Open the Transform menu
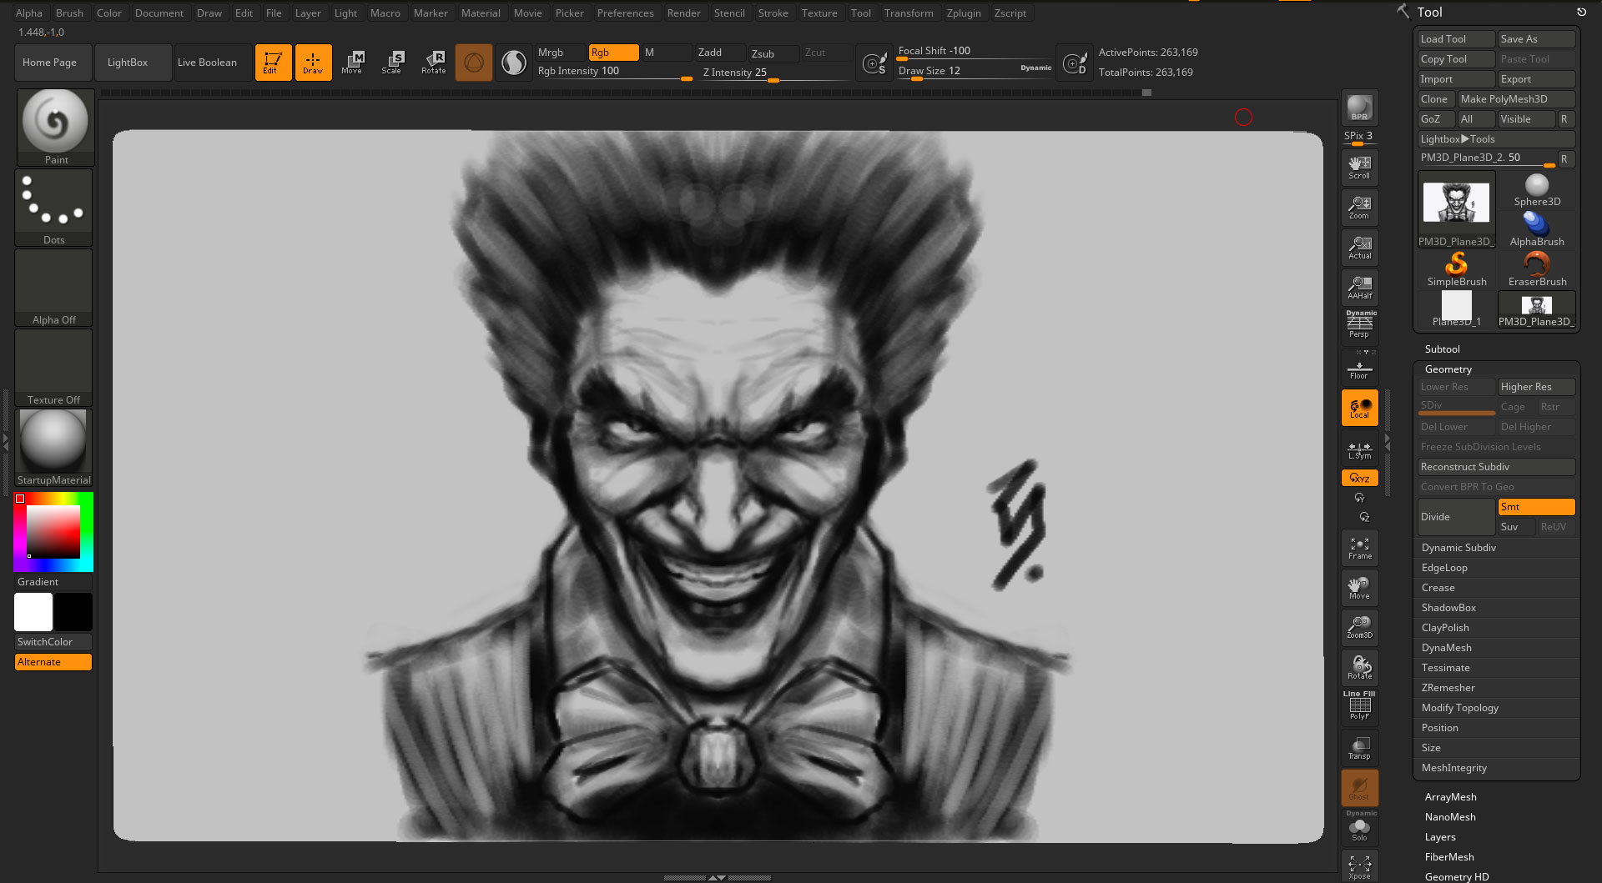1602x883 pixels. pyautogui.click(x=909, y=13)
